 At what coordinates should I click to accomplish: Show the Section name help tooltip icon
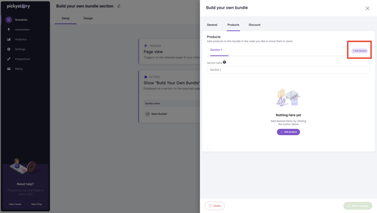click(224, 62)
